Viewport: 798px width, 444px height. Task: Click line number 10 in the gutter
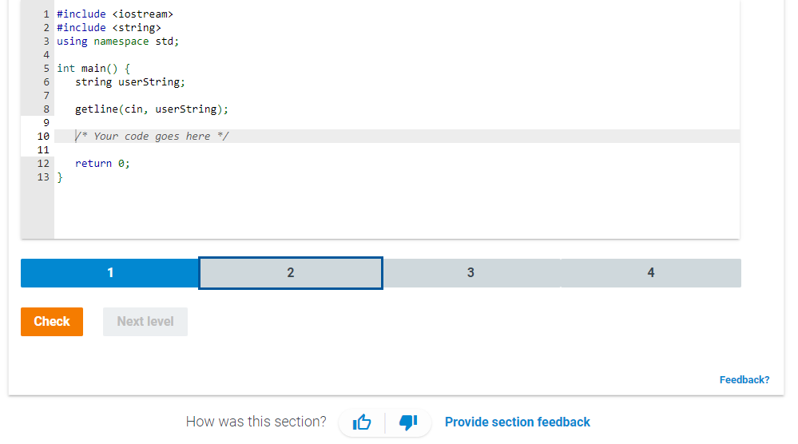43,137
